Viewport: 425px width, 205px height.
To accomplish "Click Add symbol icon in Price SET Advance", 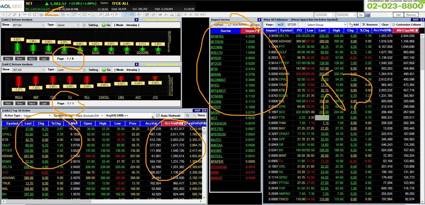I will [x=353, y=24].
